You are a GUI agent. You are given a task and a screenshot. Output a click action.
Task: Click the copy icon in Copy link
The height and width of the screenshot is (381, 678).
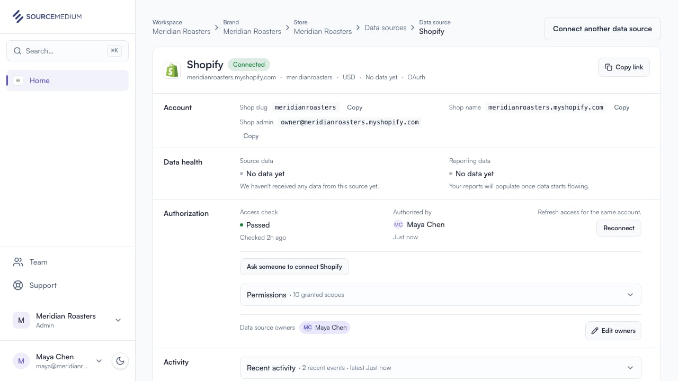[609, 67]
